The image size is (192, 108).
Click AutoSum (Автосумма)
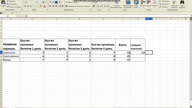165,1
